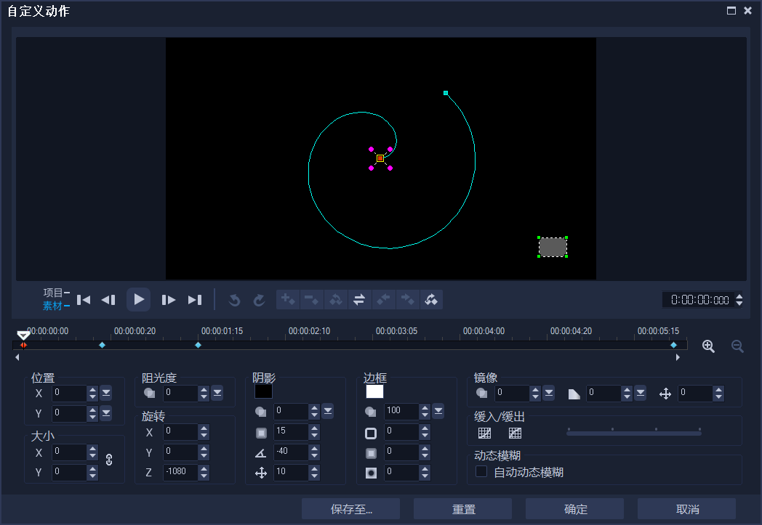Screen dimensions: 762x525
Task: Confirm with the 确定 button
Action: tap(575, 509)
